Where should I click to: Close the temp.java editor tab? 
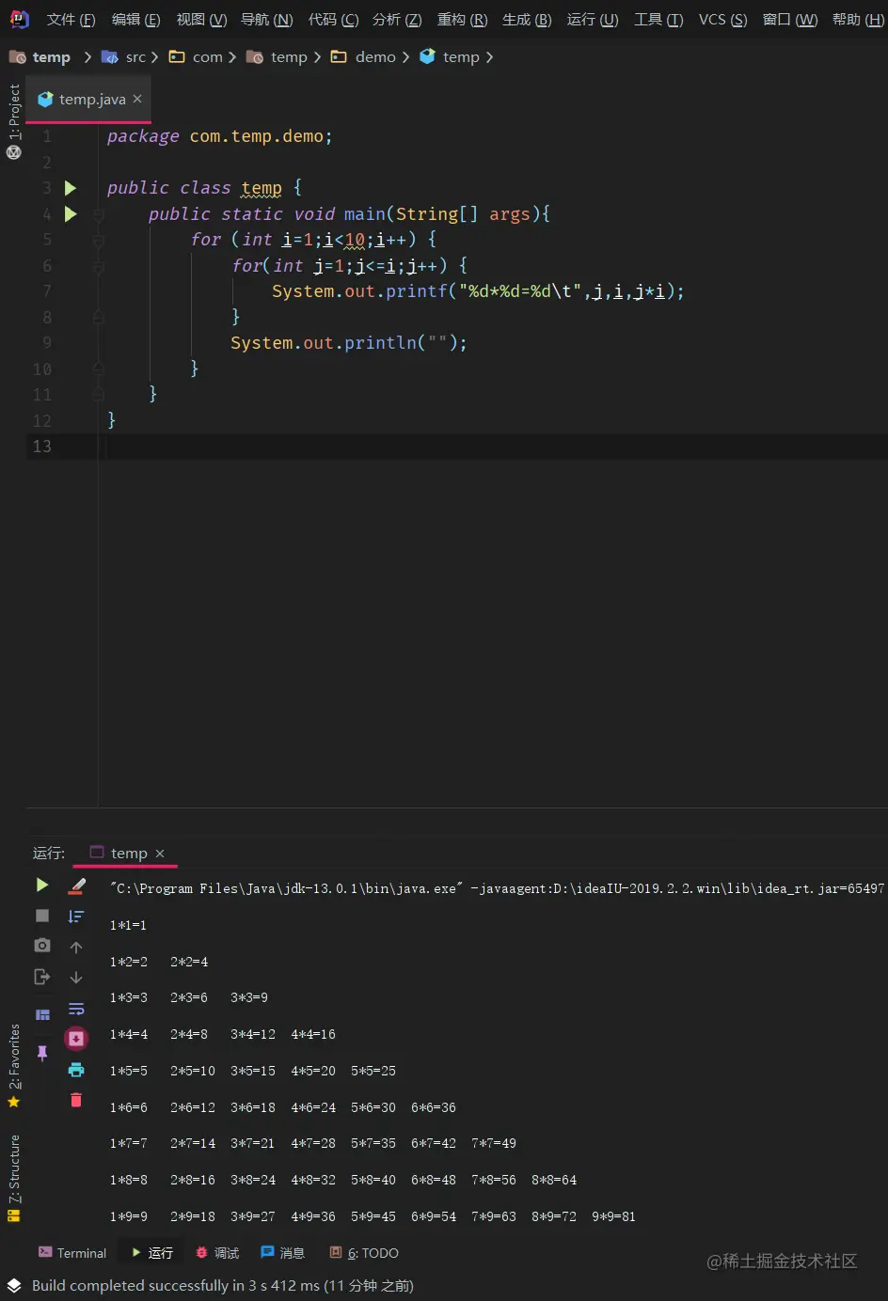click(x=137, y=99)
